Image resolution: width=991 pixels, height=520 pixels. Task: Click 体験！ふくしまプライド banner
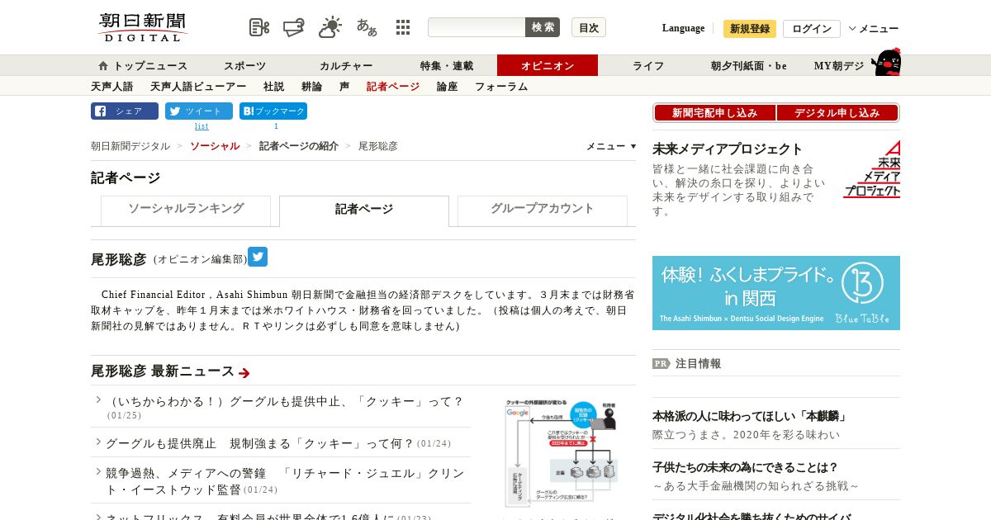pos(776,293)
